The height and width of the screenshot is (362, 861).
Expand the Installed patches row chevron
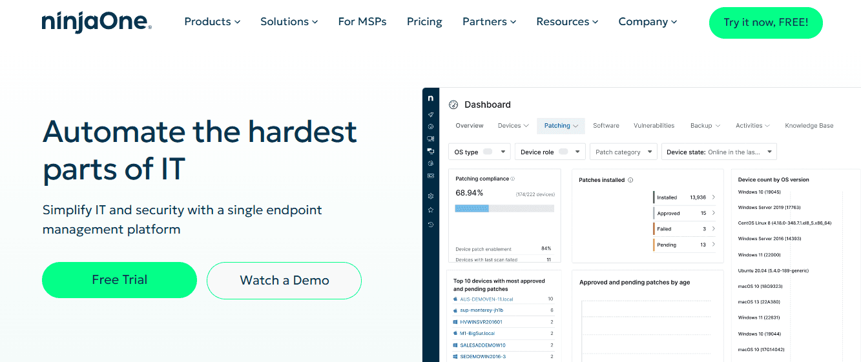[x=713, y=197]
